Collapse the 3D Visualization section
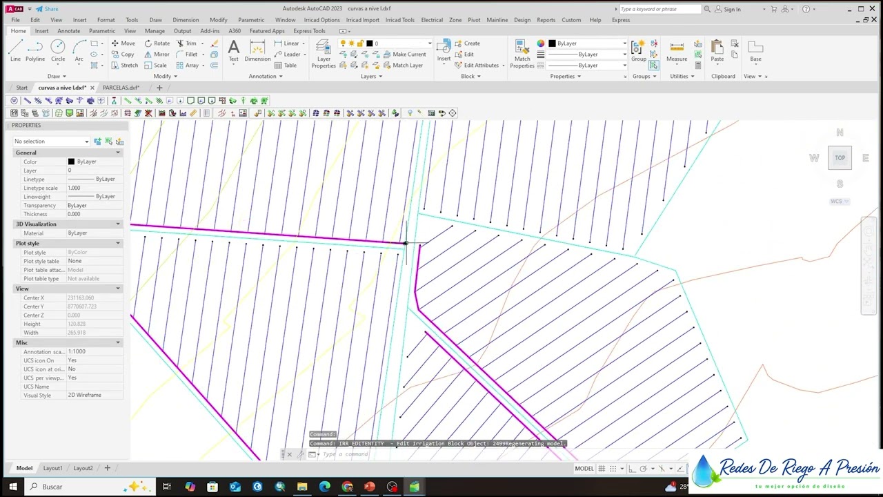883x497 pixels. coord(118,224)
